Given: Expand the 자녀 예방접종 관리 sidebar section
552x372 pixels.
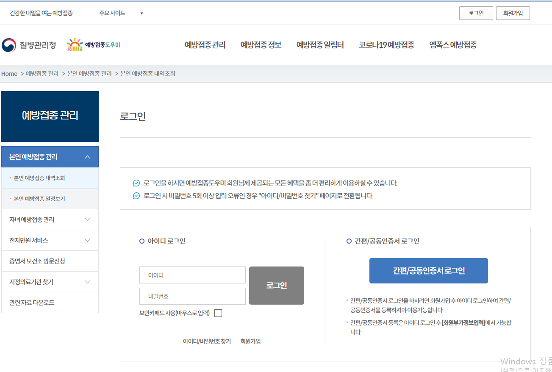Looking at the screenshot, I should (50, 219).
